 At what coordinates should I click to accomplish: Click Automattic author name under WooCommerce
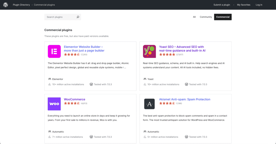coord(58,132)
